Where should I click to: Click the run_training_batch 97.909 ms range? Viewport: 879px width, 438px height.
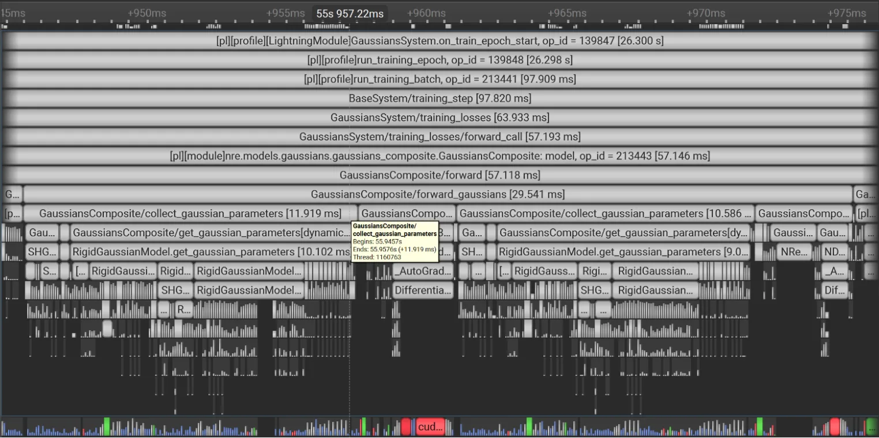coord(439,79)
